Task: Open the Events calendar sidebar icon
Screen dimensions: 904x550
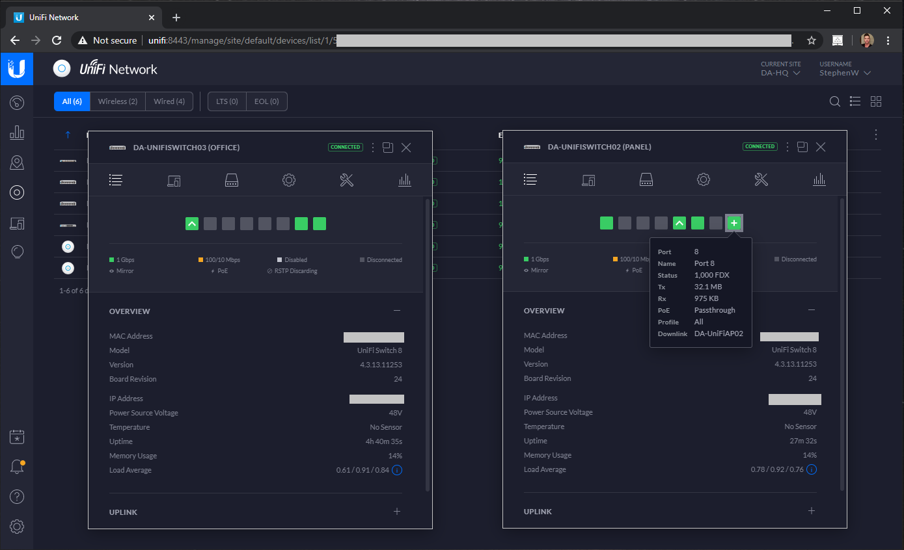Action: (17, 437)
